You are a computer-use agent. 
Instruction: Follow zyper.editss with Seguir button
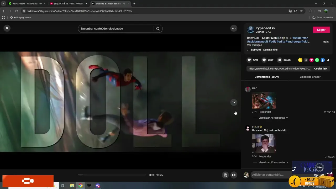321,30
